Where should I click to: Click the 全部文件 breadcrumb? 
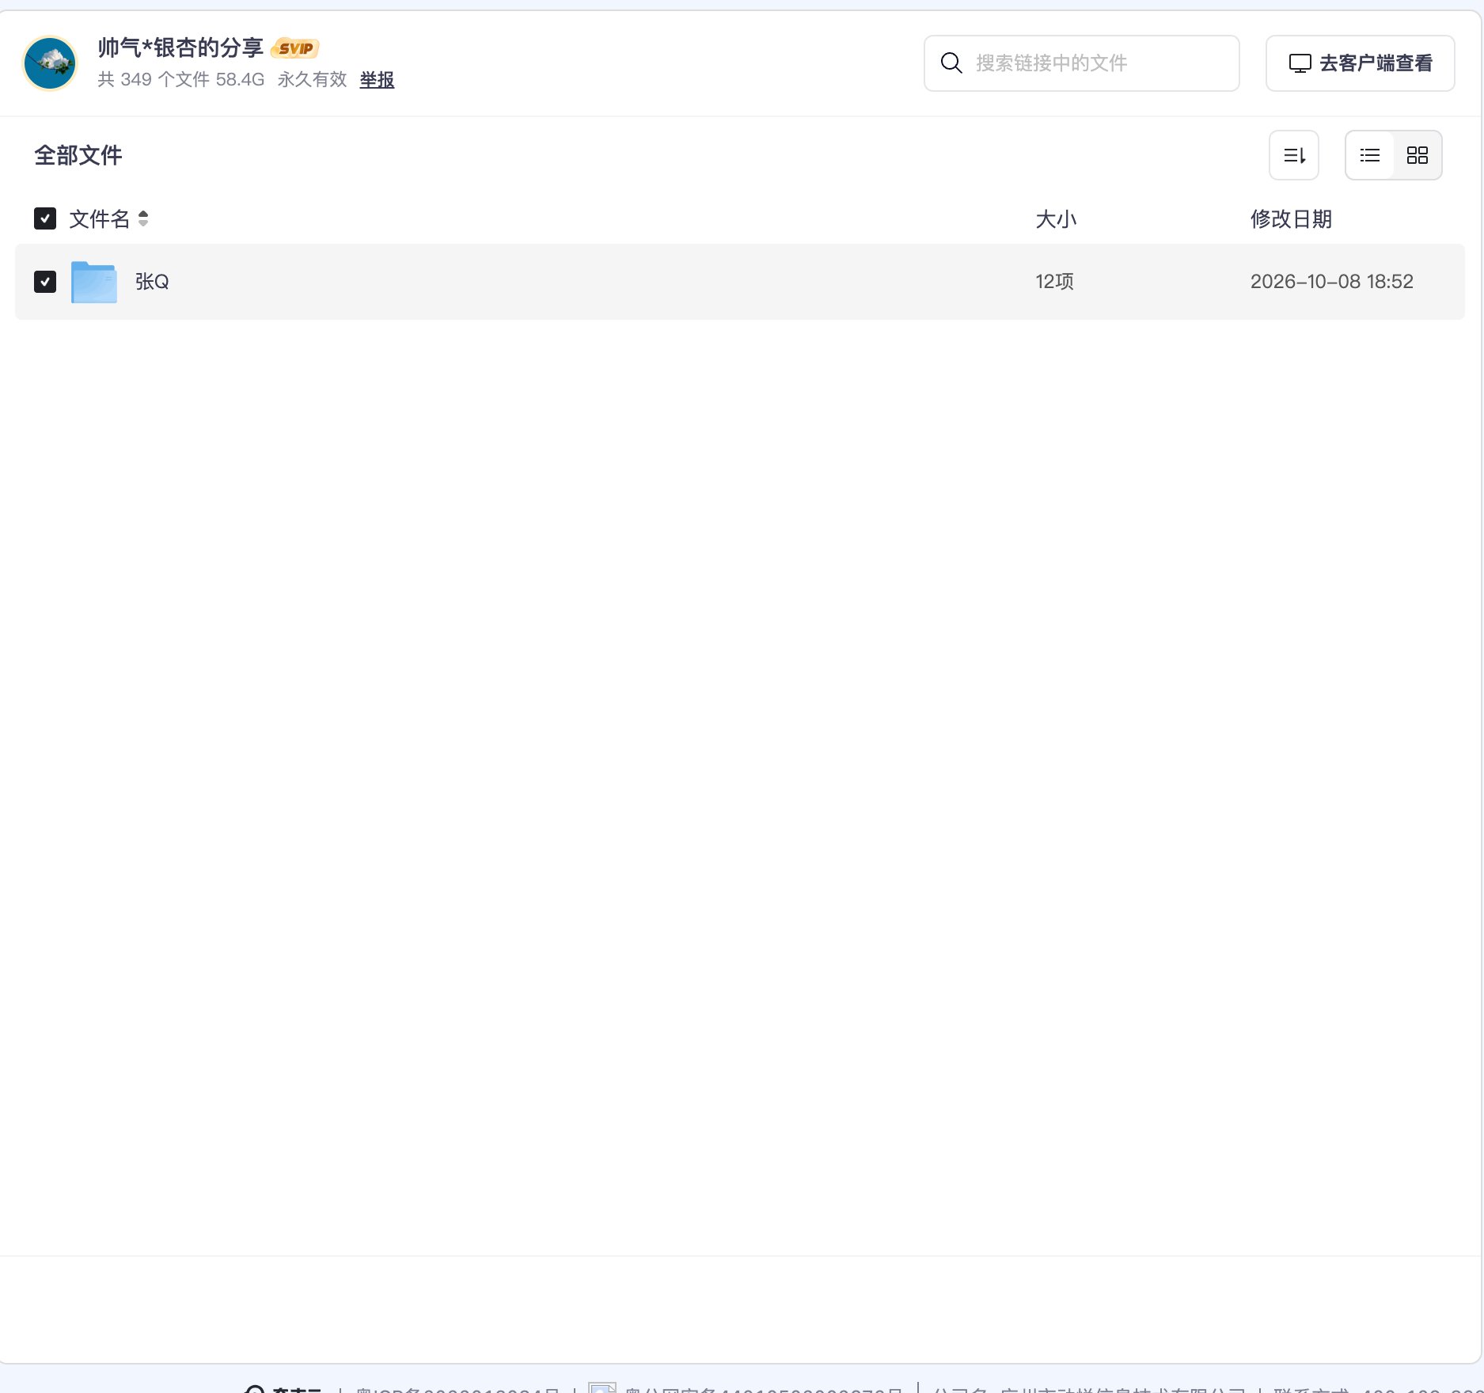coord(78,155)
